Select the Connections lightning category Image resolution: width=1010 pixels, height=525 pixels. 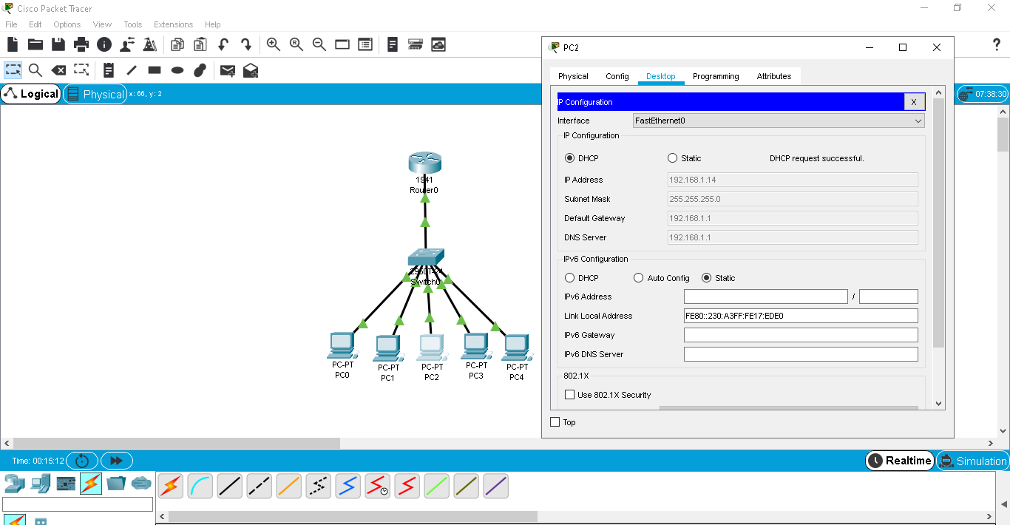(x=91, y=484)
